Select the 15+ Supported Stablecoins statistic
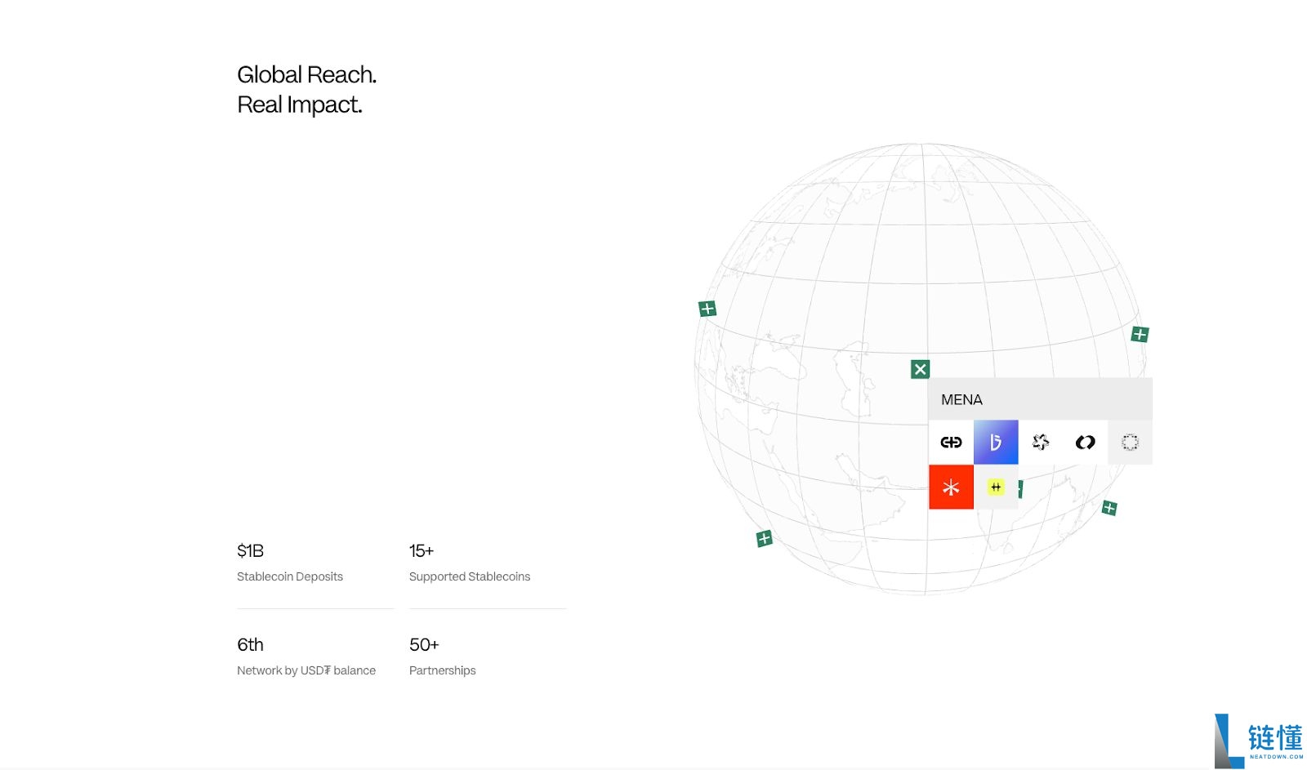Image resolution: width=1307 pixels, height=770 pixels. [x=469, y=563]
